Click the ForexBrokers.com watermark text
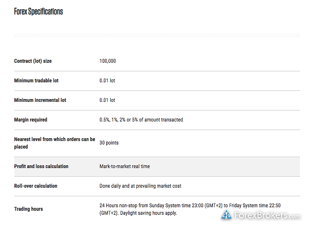The height and width of the screenshot is (228, 315). [267, 215]
